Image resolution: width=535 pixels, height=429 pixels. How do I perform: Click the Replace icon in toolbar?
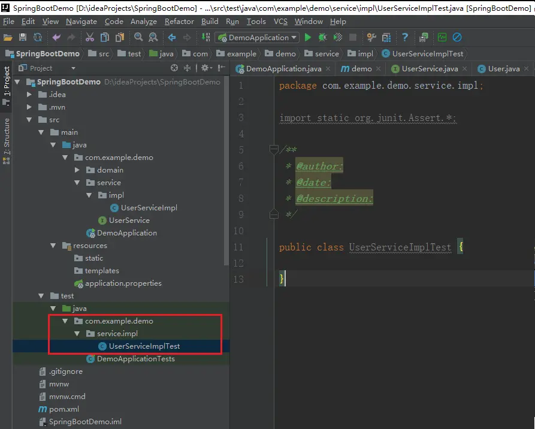(x=153, y=37)
